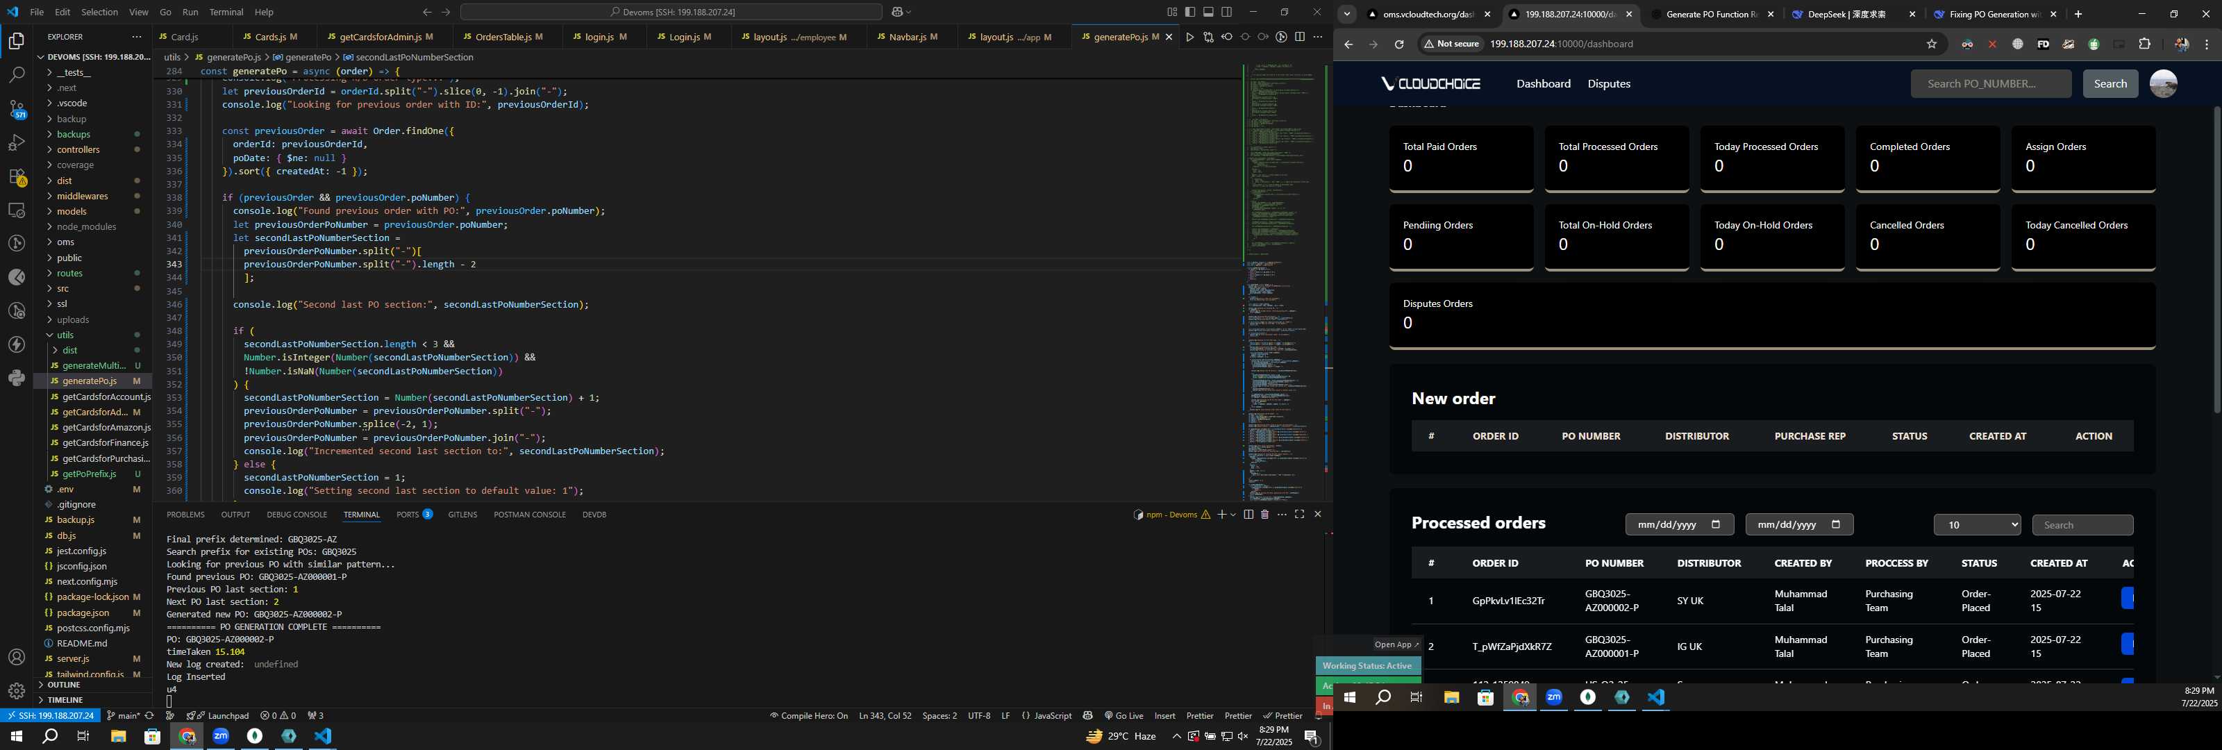Open the Extensions view with warning badge
2222x750 pixels.
coord(17,176)
